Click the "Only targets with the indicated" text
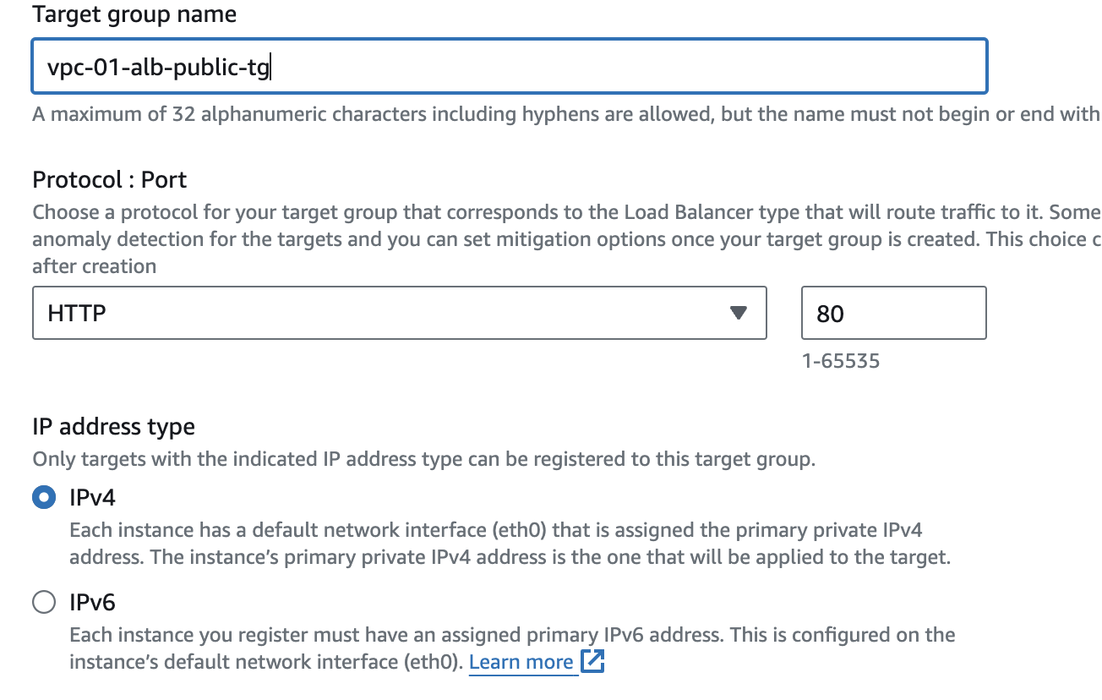Screen dimensions: 1102x700 coord(423,460)
